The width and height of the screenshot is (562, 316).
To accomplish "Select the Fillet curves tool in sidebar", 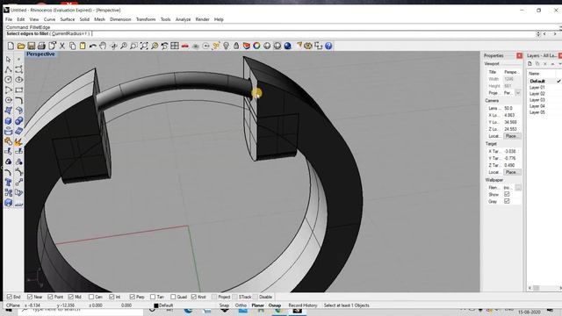I will coord(18,100).
